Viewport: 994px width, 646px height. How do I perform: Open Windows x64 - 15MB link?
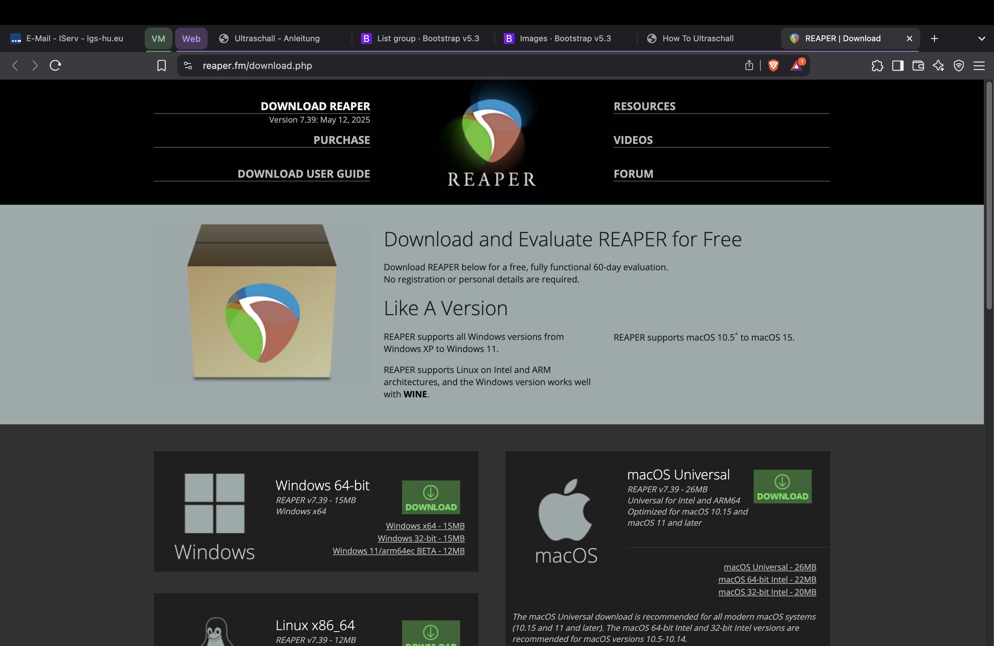(x=425, y=526)
